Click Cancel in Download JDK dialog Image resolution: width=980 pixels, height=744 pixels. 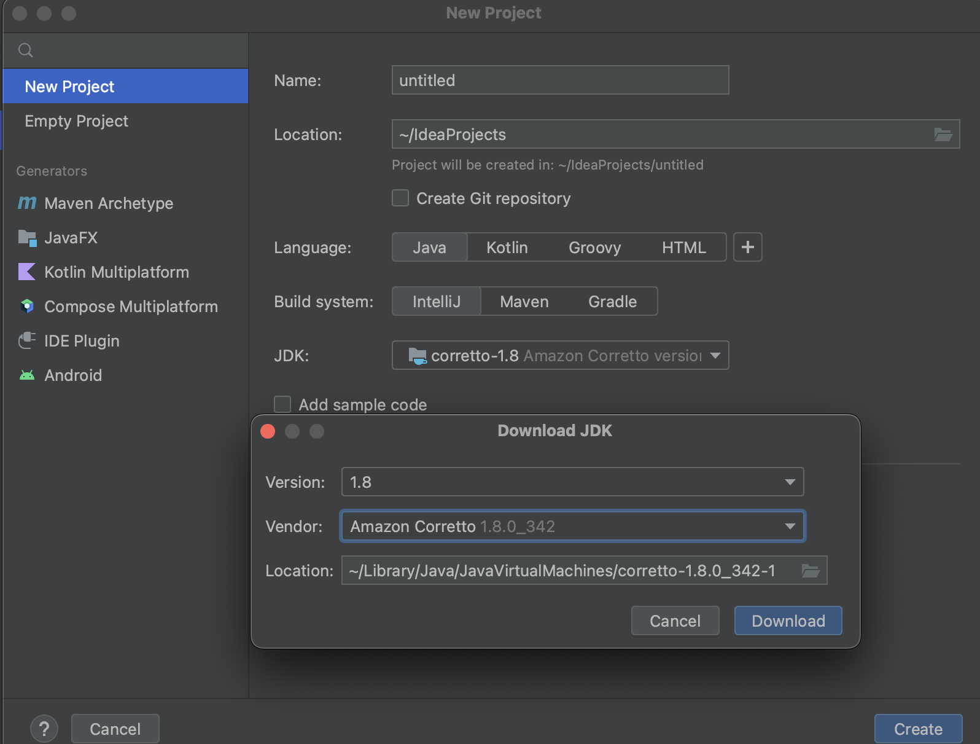pos(675,621)
